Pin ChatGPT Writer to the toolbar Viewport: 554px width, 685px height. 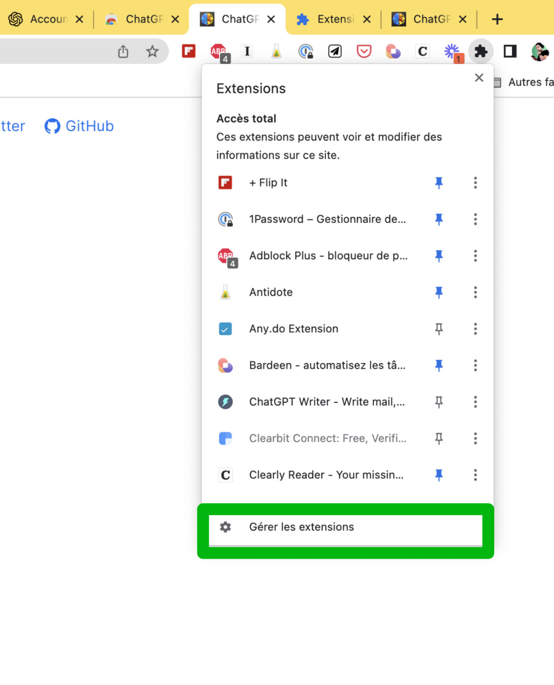[x=439, y=402]
